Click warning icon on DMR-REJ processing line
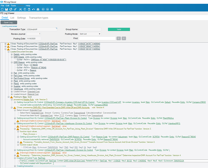This screenshot has width=208, height=168. pos(15,108)
